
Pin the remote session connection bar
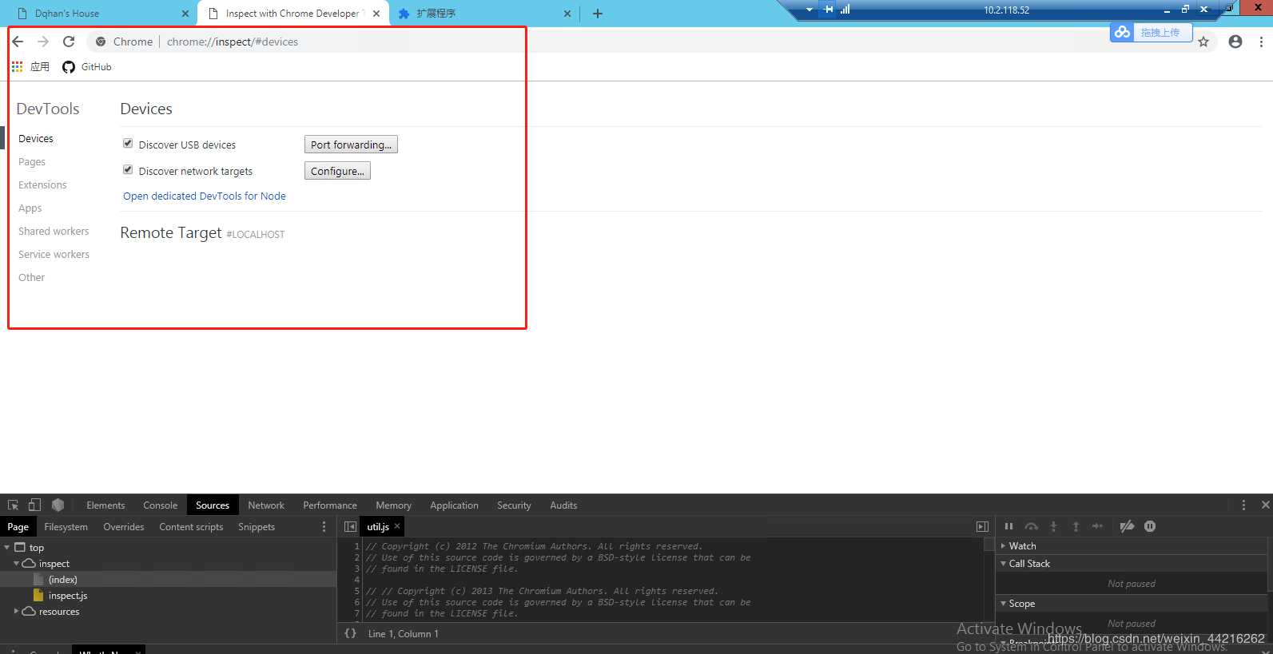(828, 10)
